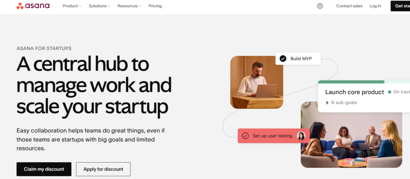The width and height of the screenshot is (410, 179).
Task: Choose the Apply for discount button
Action: coord(103,169)
